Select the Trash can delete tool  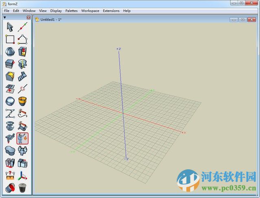[x=23, y=188]
